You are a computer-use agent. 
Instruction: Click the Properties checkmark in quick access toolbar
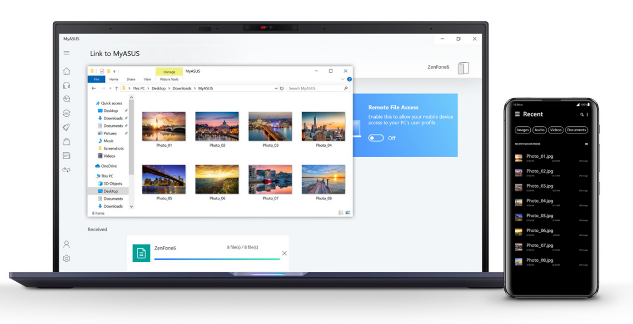click(x=102, y=71)
